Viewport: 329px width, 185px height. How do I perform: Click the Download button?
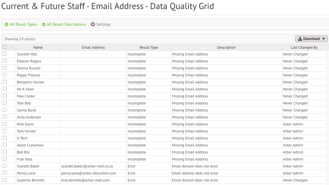(x=312, y=39)
